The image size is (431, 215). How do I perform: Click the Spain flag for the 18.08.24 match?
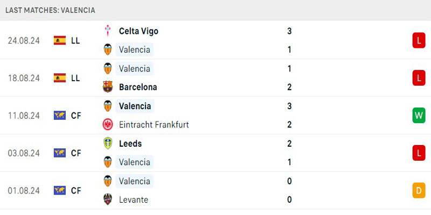tap(60, 78)
